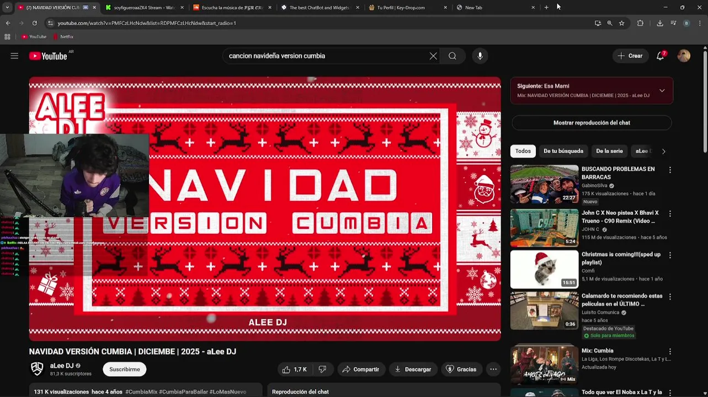The height and width of the screenshot is (397, 708).
Task: Click Mostrar reproducción del chat
Action: pos(592,122)
